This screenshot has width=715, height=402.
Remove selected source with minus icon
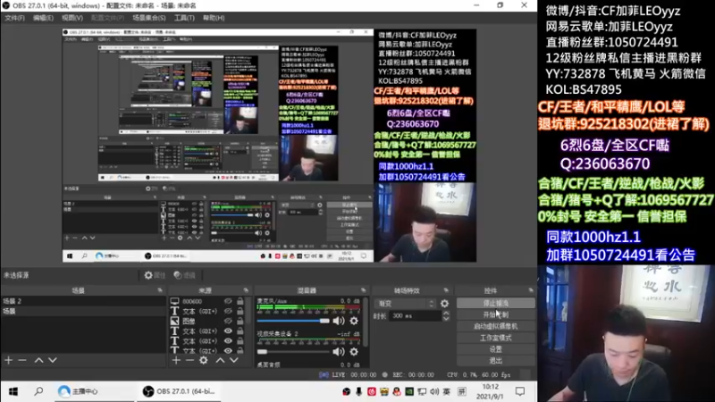pyautogui.click(x=190, y=360)
